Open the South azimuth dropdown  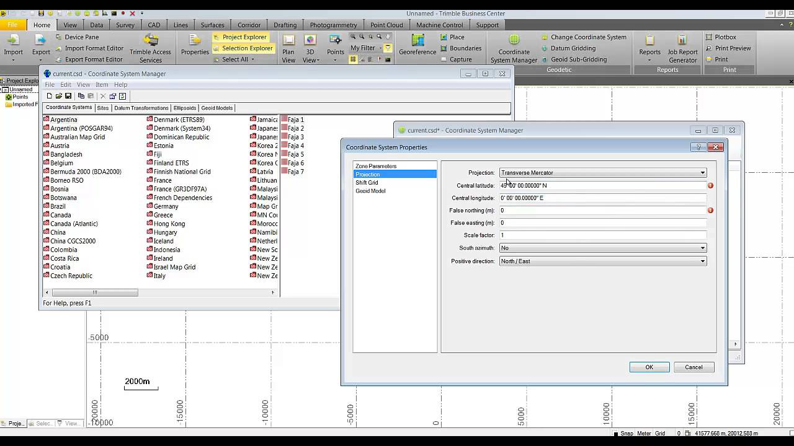point(603,248)
